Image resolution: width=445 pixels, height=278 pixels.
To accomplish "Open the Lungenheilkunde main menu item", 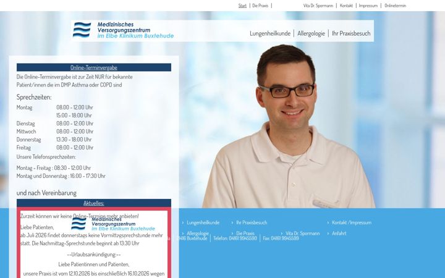I will coord(270,33).
